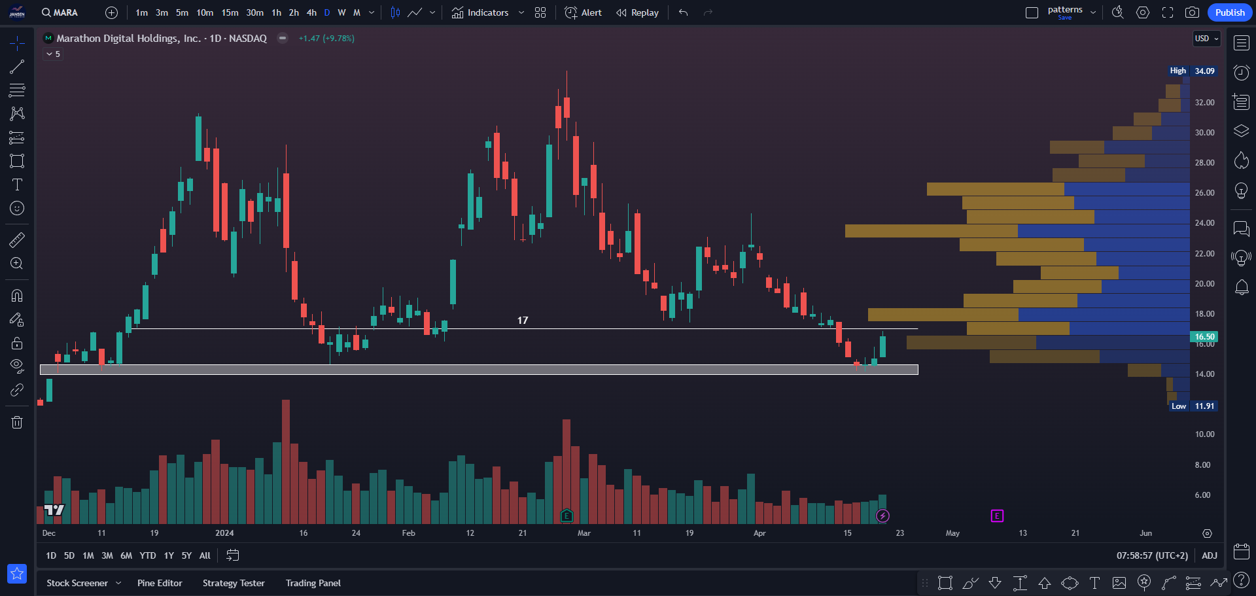Open the watchlist panel icon

tap(1241, 43)
